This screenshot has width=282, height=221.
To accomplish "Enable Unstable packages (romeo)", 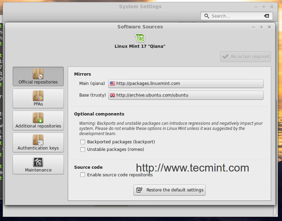I will (83, 150).
